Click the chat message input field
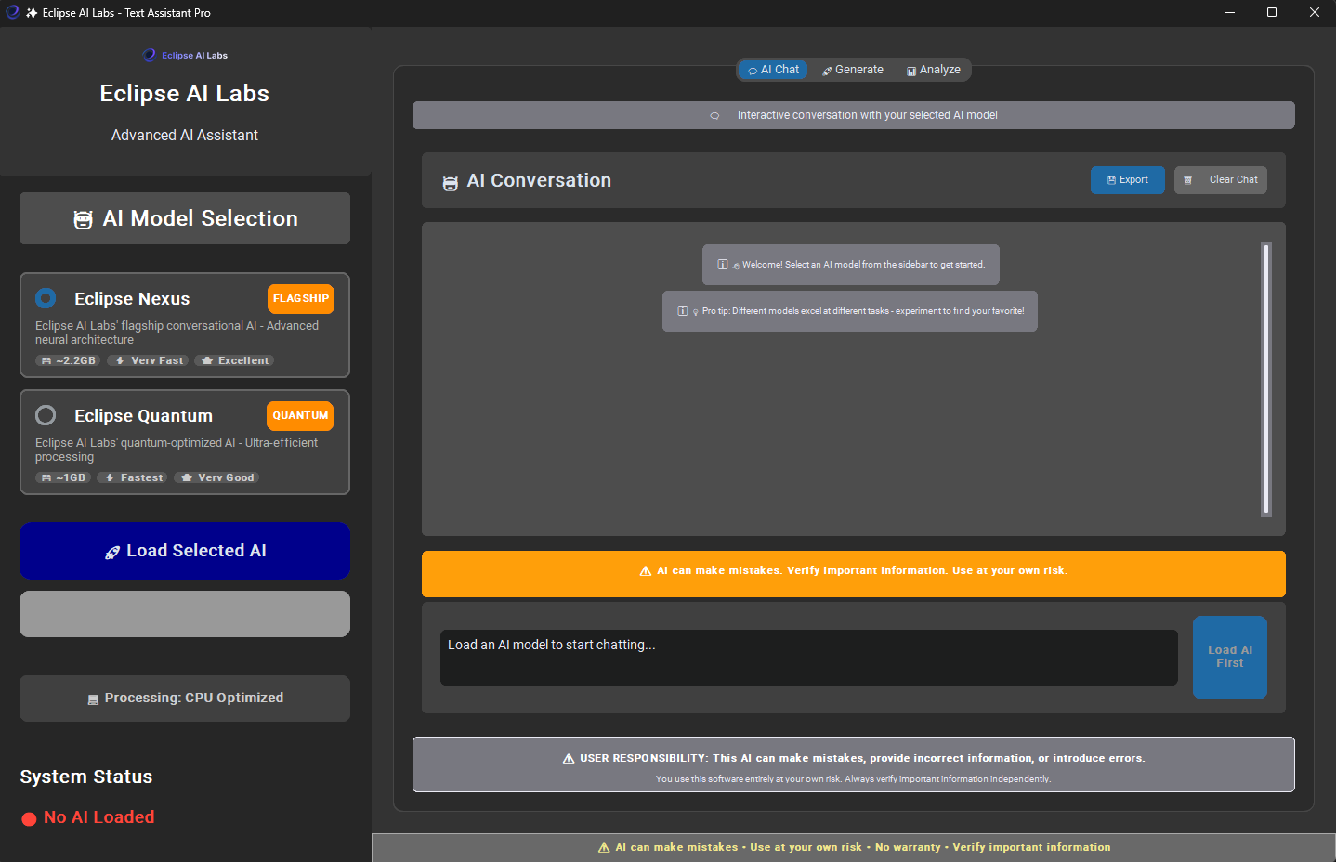1336x862 pixels. [x=808, y=658]
